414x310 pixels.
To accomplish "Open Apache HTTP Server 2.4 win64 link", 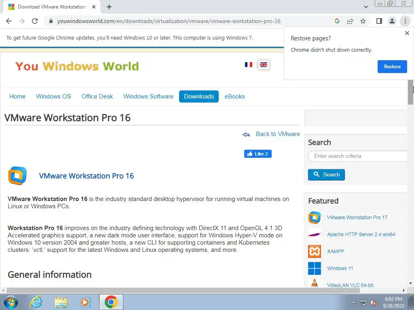I will pos(361,235).
